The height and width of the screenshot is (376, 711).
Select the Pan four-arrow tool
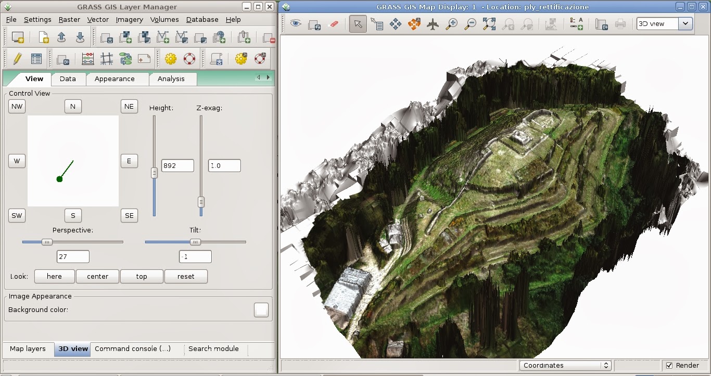396,24
